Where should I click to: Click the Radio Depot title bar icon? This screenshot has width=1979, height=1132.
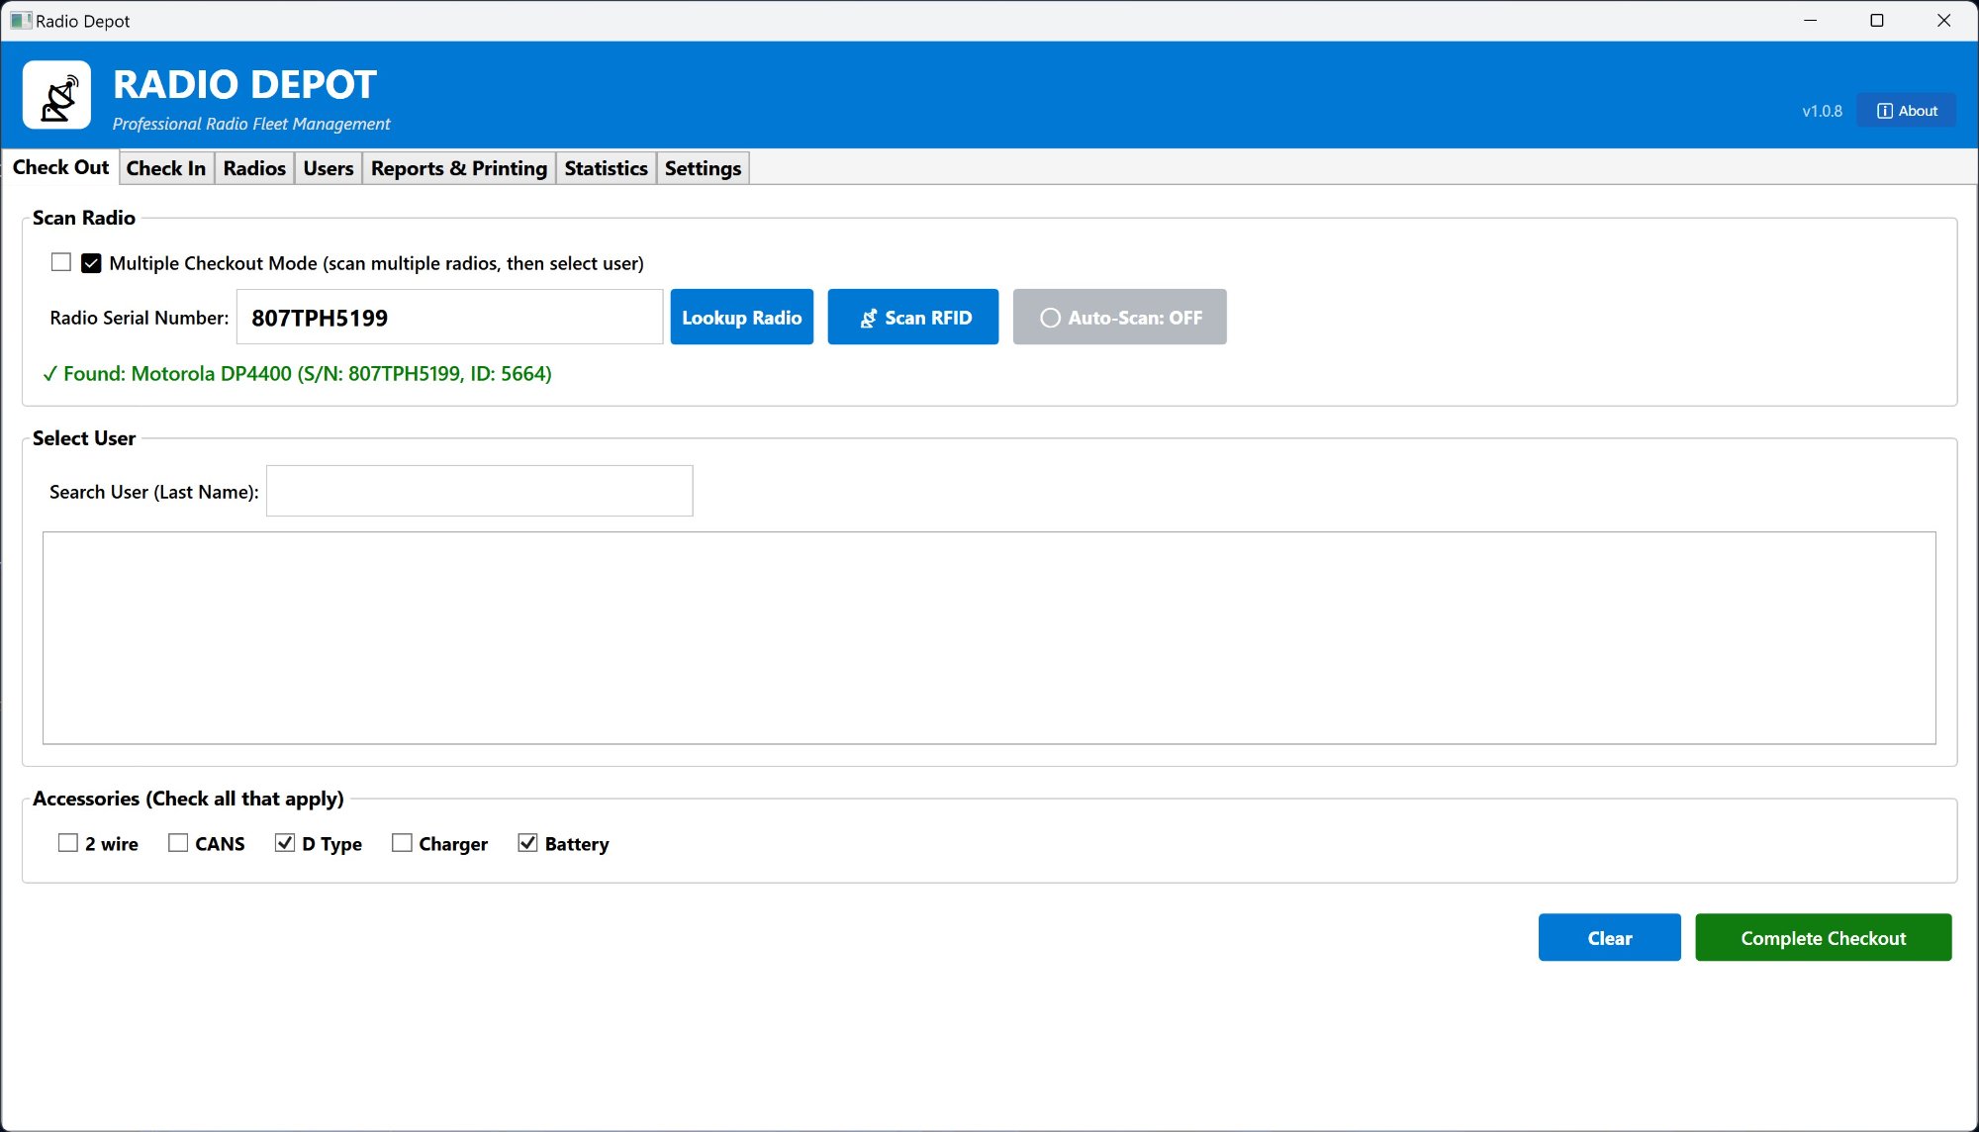(x=20, y=21)
